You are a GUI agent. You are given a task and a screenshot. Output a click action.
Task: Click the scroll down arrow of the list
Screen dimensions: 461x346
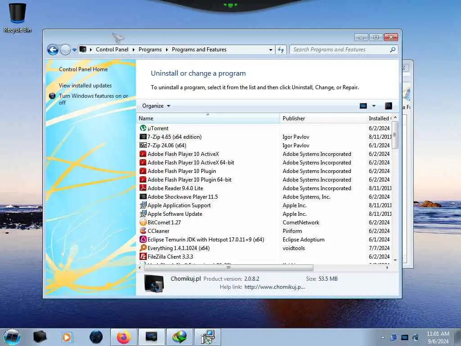coord(395,260)
